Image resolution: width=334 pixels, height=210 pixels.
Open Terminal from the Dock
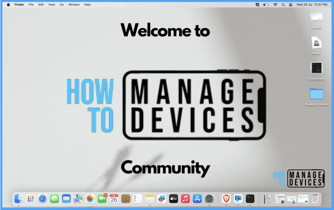[250, 199]
